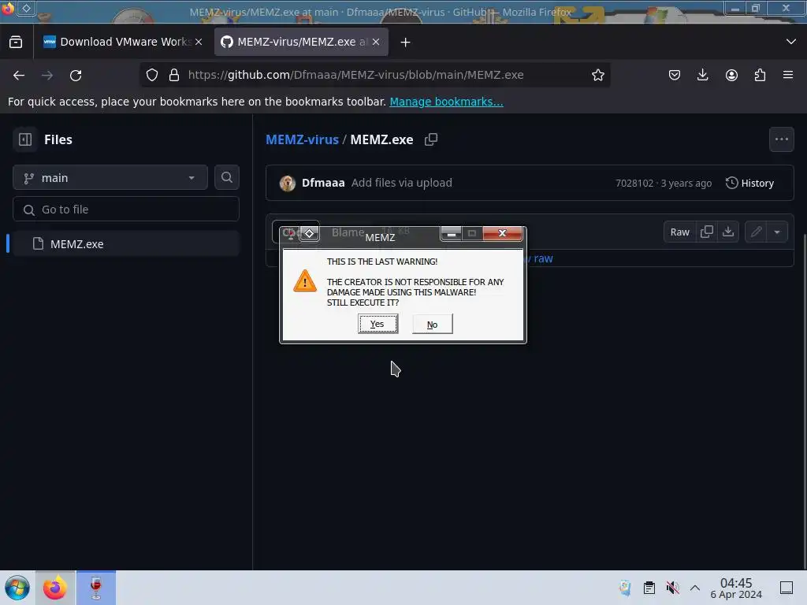The image size is (807, 605).
Task: Bookmark this page with the star icon
Action: (597, 75)
